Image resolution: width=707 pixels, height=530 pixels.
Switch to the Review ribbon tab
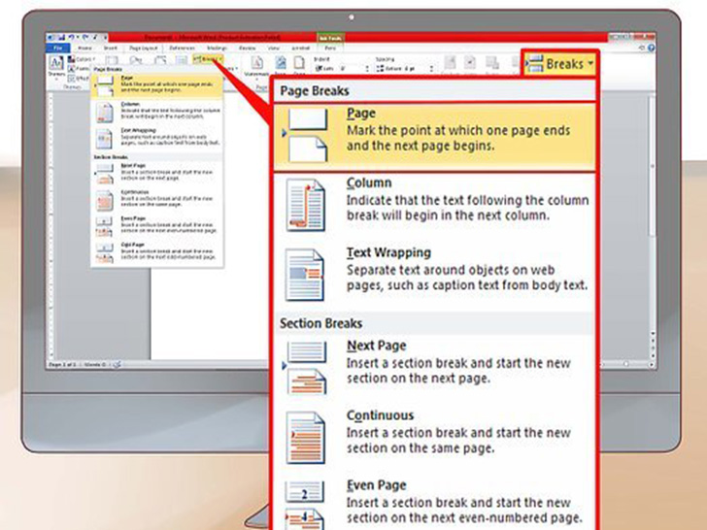pos(247,48)
